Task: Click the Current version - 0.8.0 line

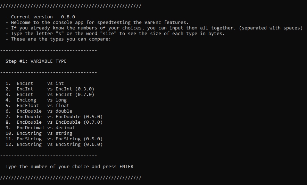Action: [x=40, y=17]
